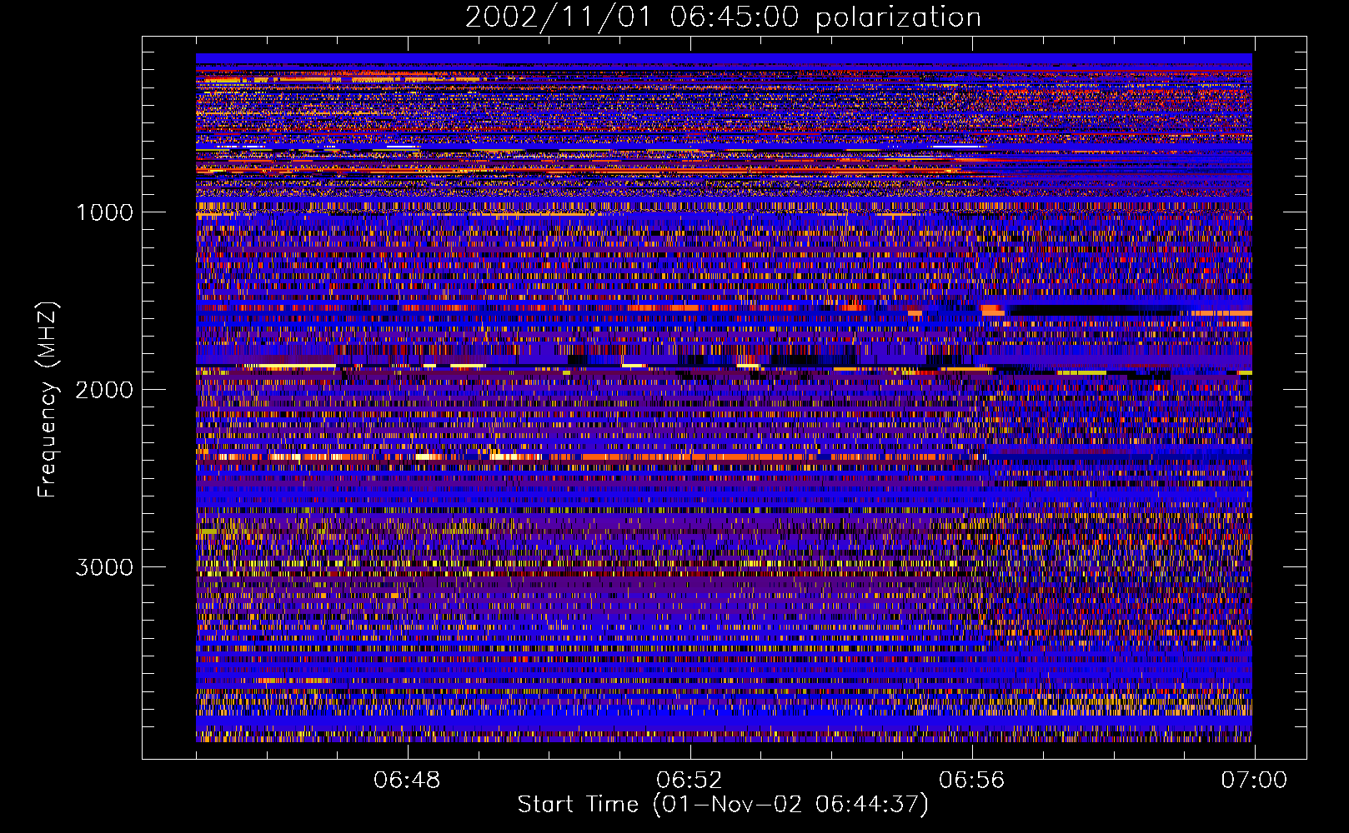Click the 07:00 time tick label
Image resolution: width=1349 pixels, height=833 pixels.
[x=1254, y=781]
